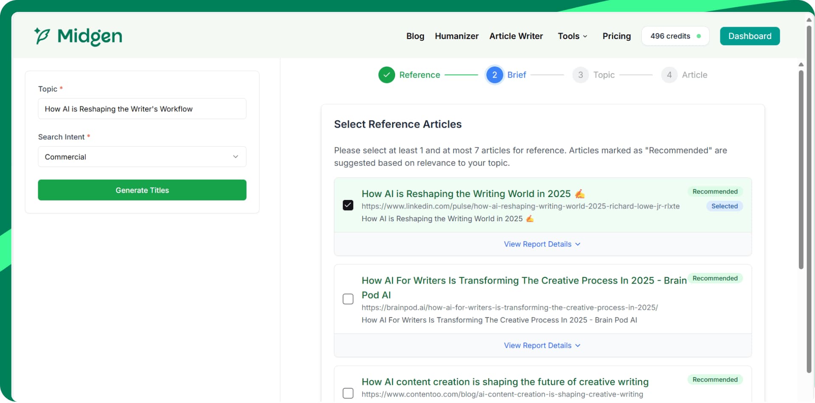Select the contentoo creative writing article checkbox
Screen dimensions: 815x403
click(348, 393)
